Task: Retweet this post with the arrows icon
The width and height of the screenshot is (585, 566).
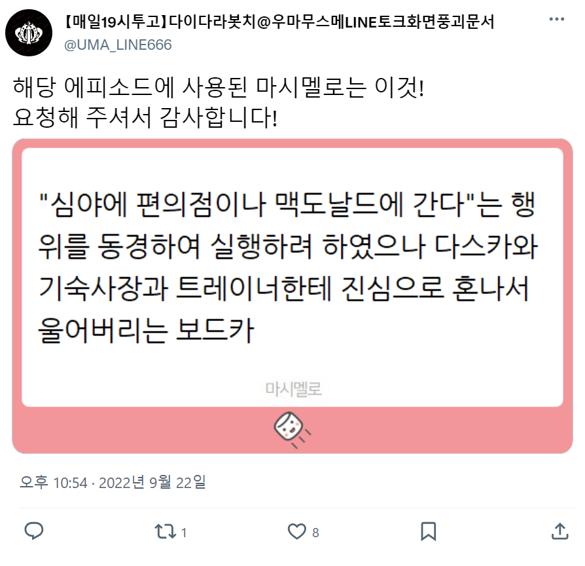Action: point(166,531)
